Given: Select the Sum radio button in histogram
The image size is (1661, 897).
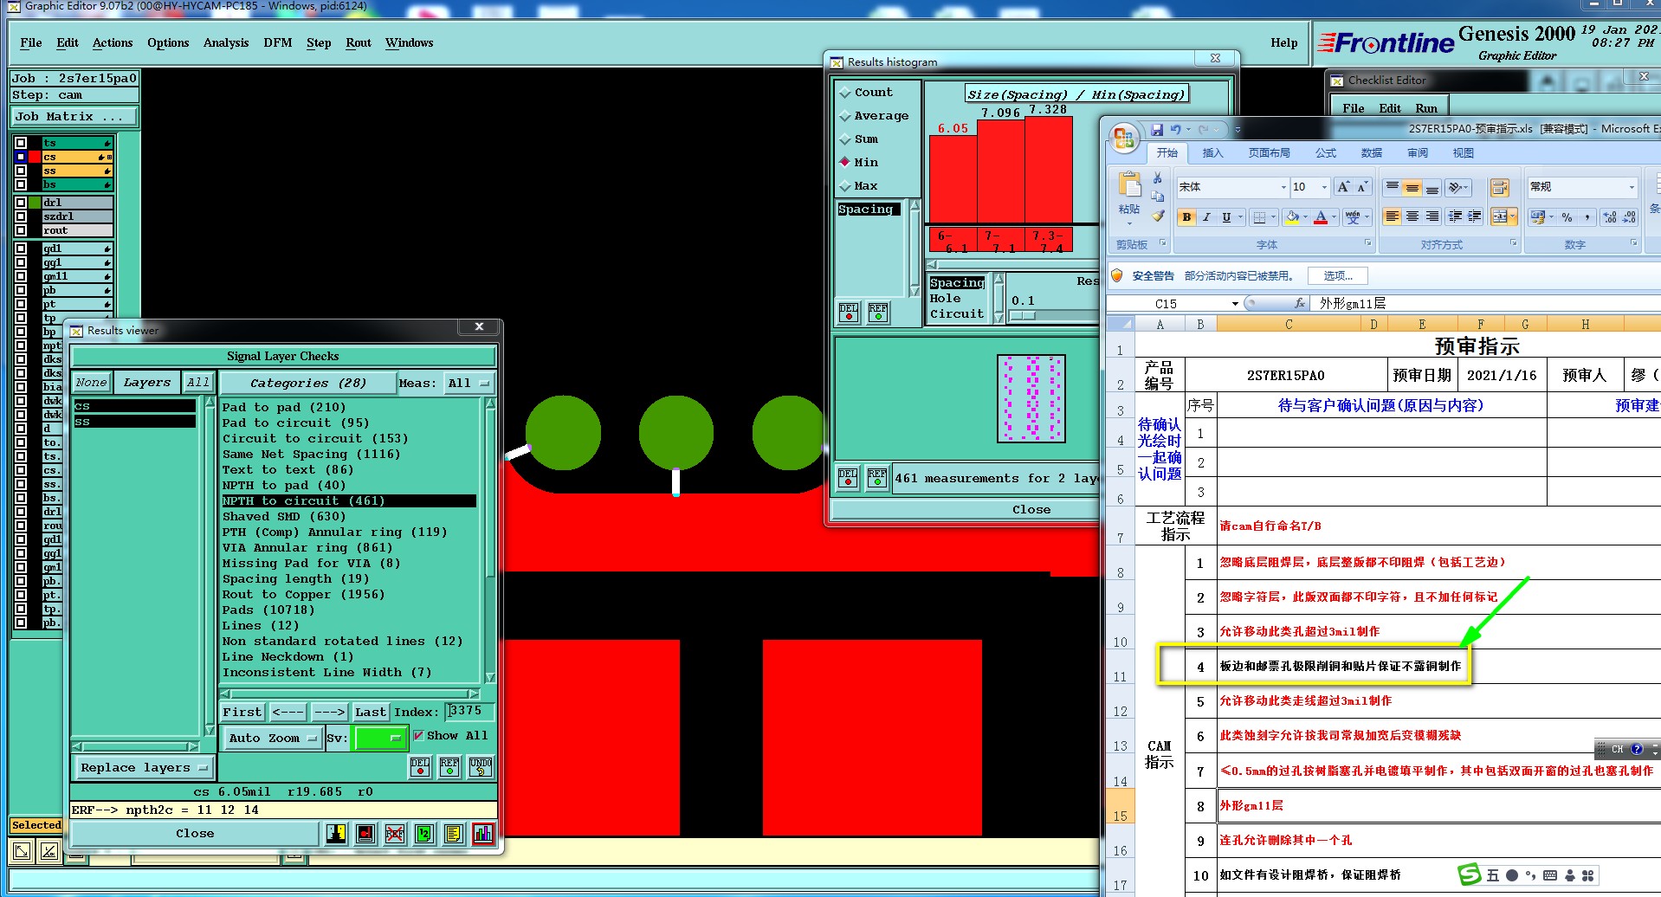Looking at the screenshot, I should coord(845,139).
